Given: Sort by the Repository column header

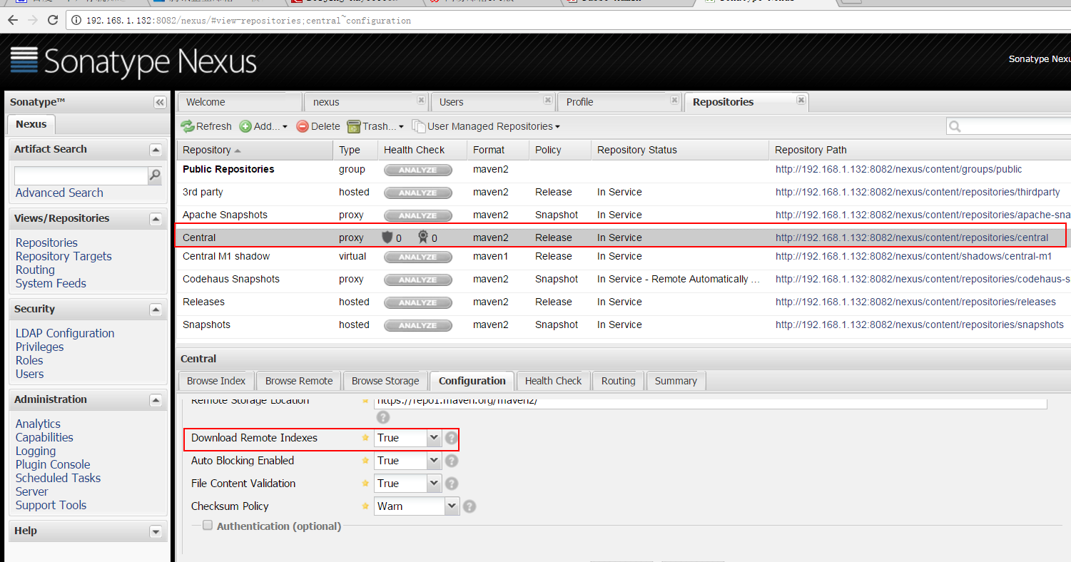Looking at the screenshot, I should tap(255, 150).
